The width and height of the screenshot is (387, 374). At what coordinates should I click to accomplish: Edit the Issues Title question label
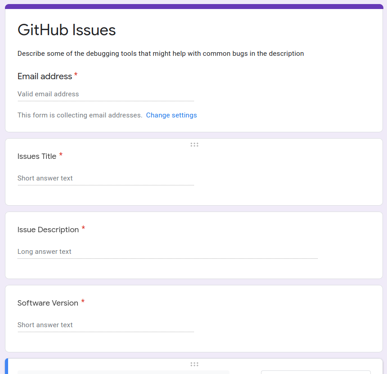pyautogui.click(x=37, y=156)
